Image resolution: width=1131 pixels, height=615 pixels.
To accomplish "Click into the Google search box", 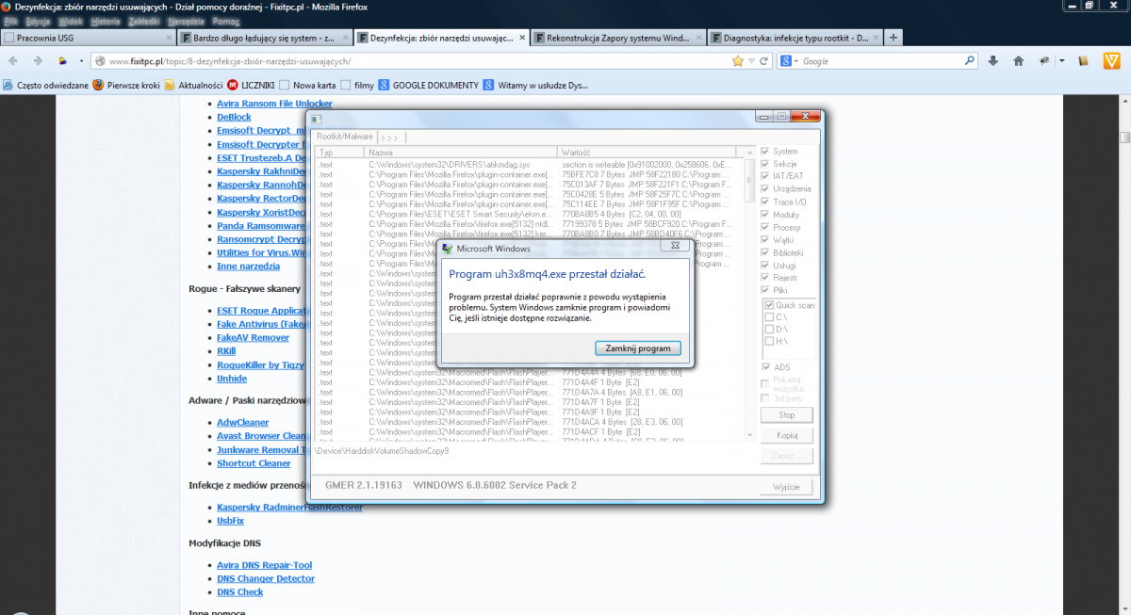I will point(881,60).
